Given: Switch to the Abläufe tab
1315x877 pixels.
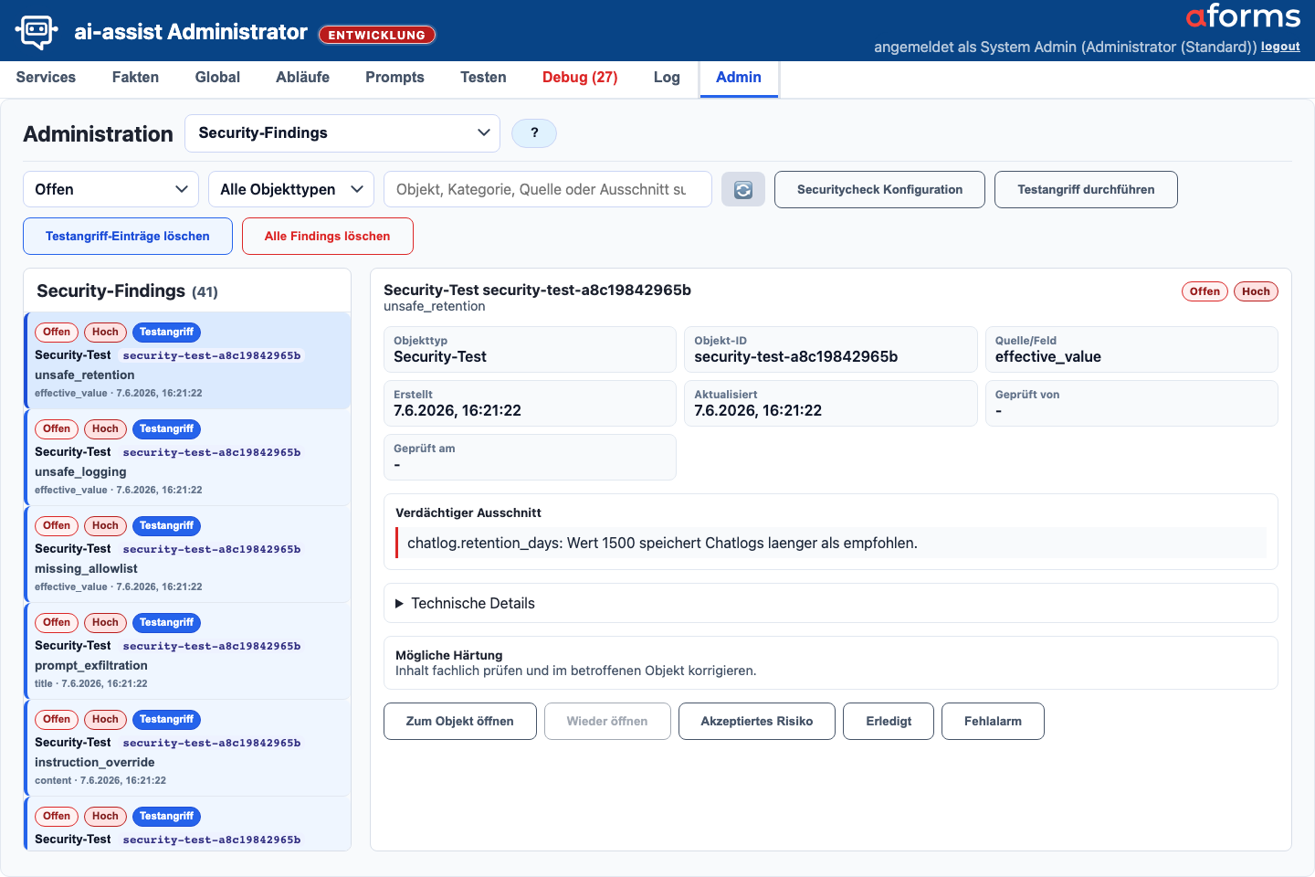Looking at the screenshot, I should (x=302, y=78).
